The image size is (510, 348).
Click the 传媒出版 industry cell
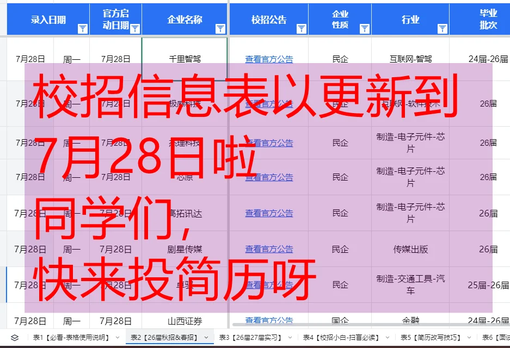click(410, 249)
